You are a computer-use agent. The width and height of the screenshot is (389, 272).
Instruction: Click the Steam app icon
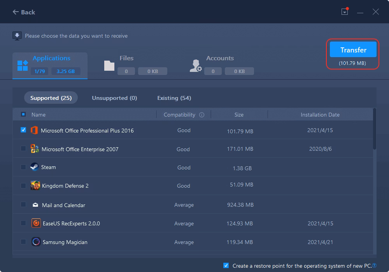[35, 167]
